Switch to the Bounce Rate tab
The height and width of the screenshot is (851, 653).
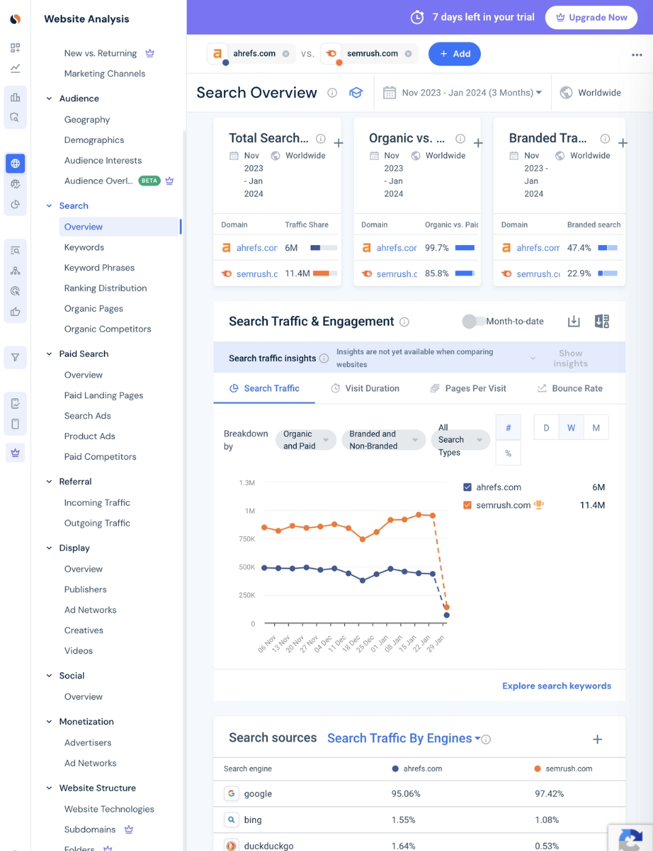pyautogui.click(x=575, y=388)
